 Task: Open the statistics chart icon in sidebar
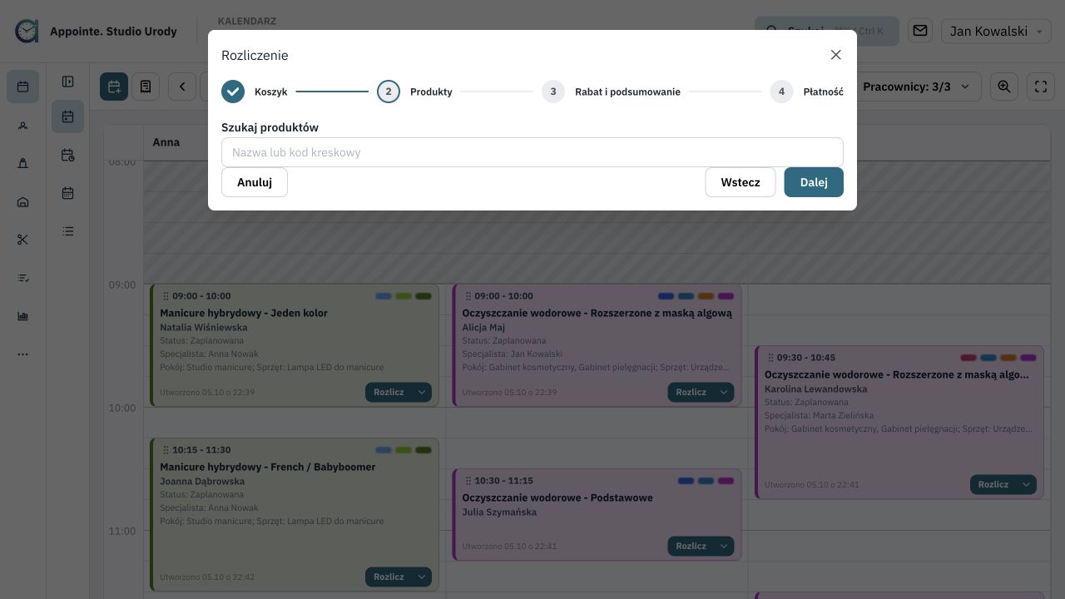point(22,316)
